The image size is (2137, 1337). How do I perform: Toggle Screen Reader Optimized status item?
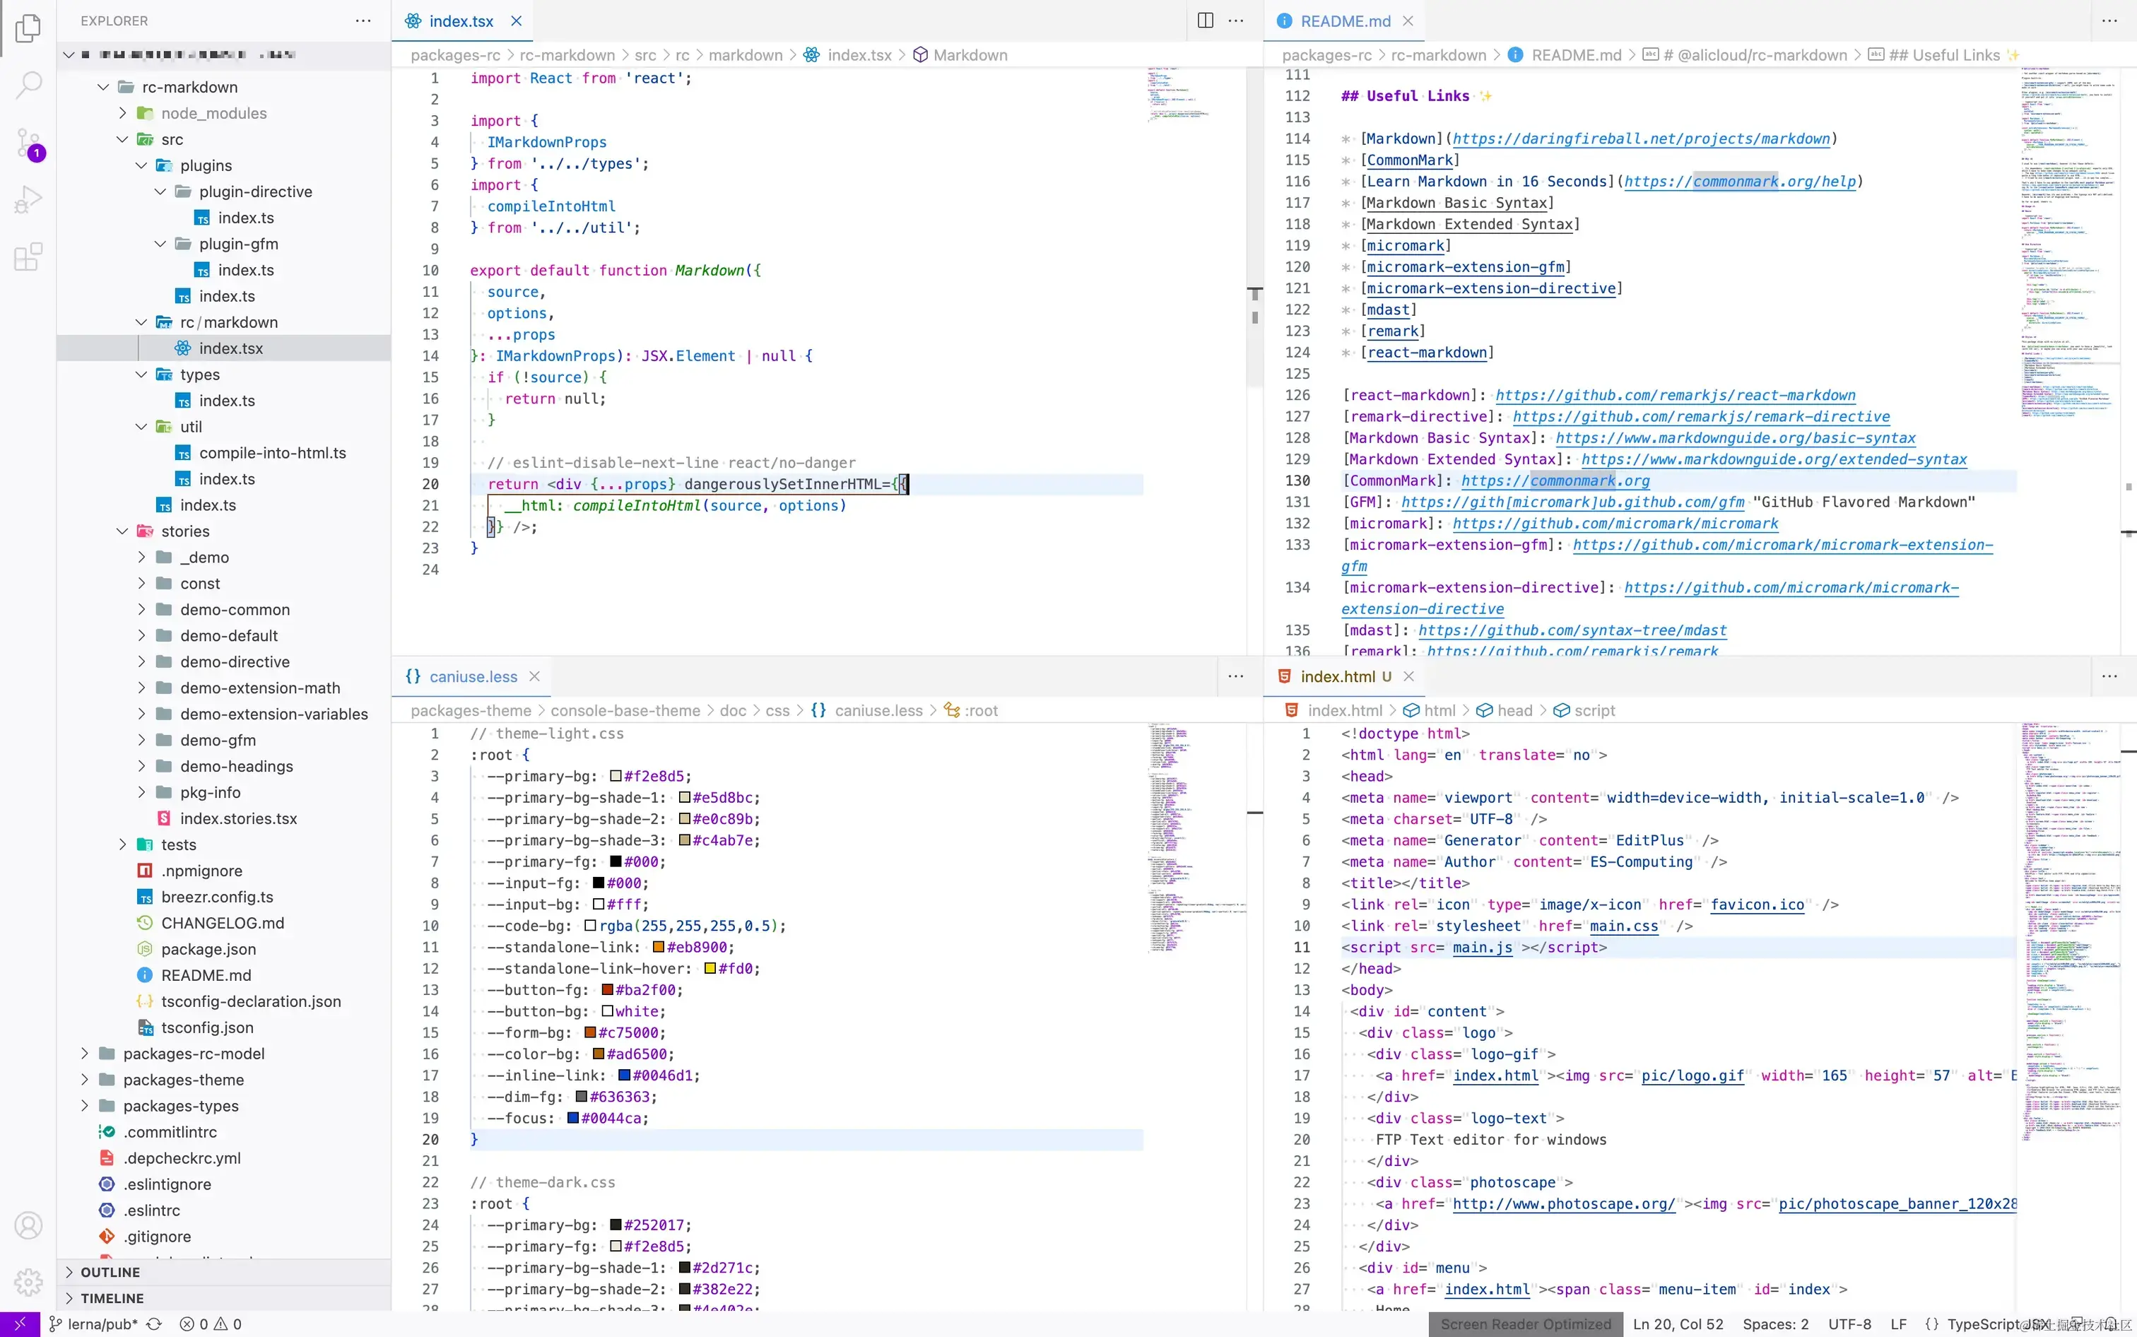[x=1525, y=1324]
